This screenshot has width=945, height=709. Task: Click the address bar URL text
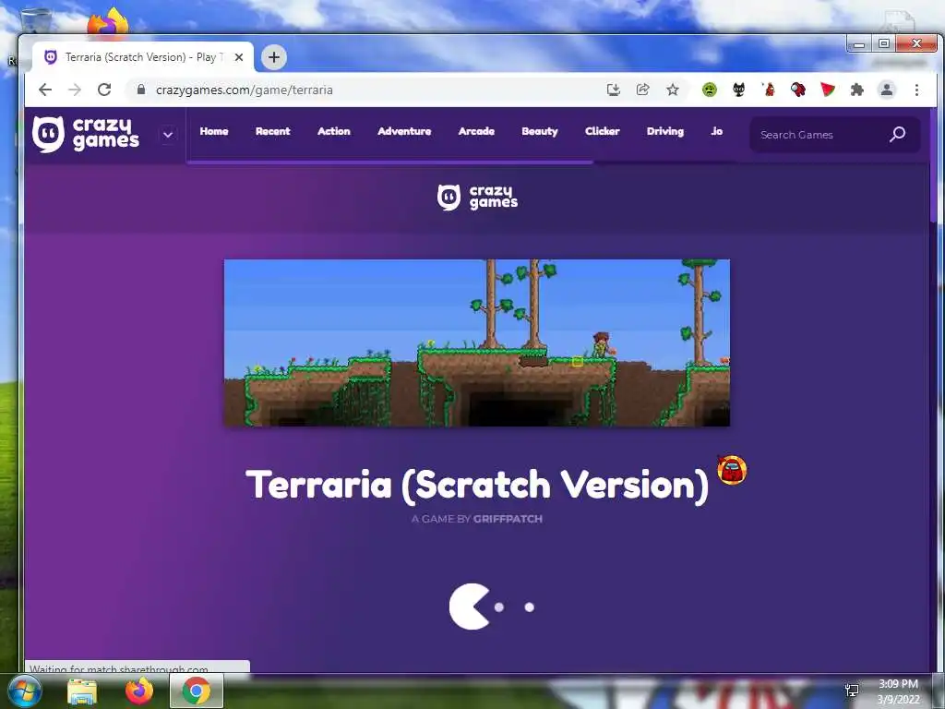tap(244, 90)
